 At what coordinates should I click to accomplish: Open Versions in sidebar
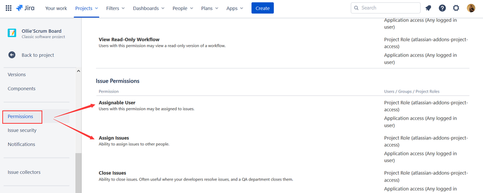point(16,74)
